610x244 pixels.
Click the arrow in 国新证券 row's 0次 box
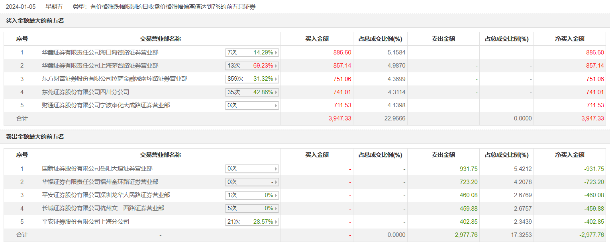point(276,169)
